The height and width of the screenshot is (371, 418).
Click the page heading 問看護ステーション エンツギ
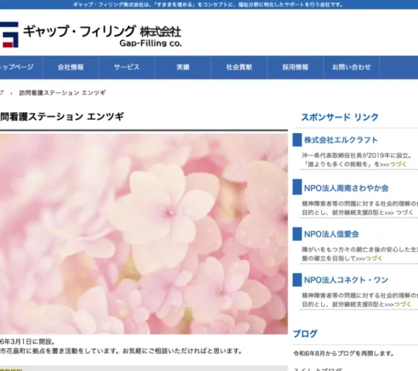click(x=62, y=117)
